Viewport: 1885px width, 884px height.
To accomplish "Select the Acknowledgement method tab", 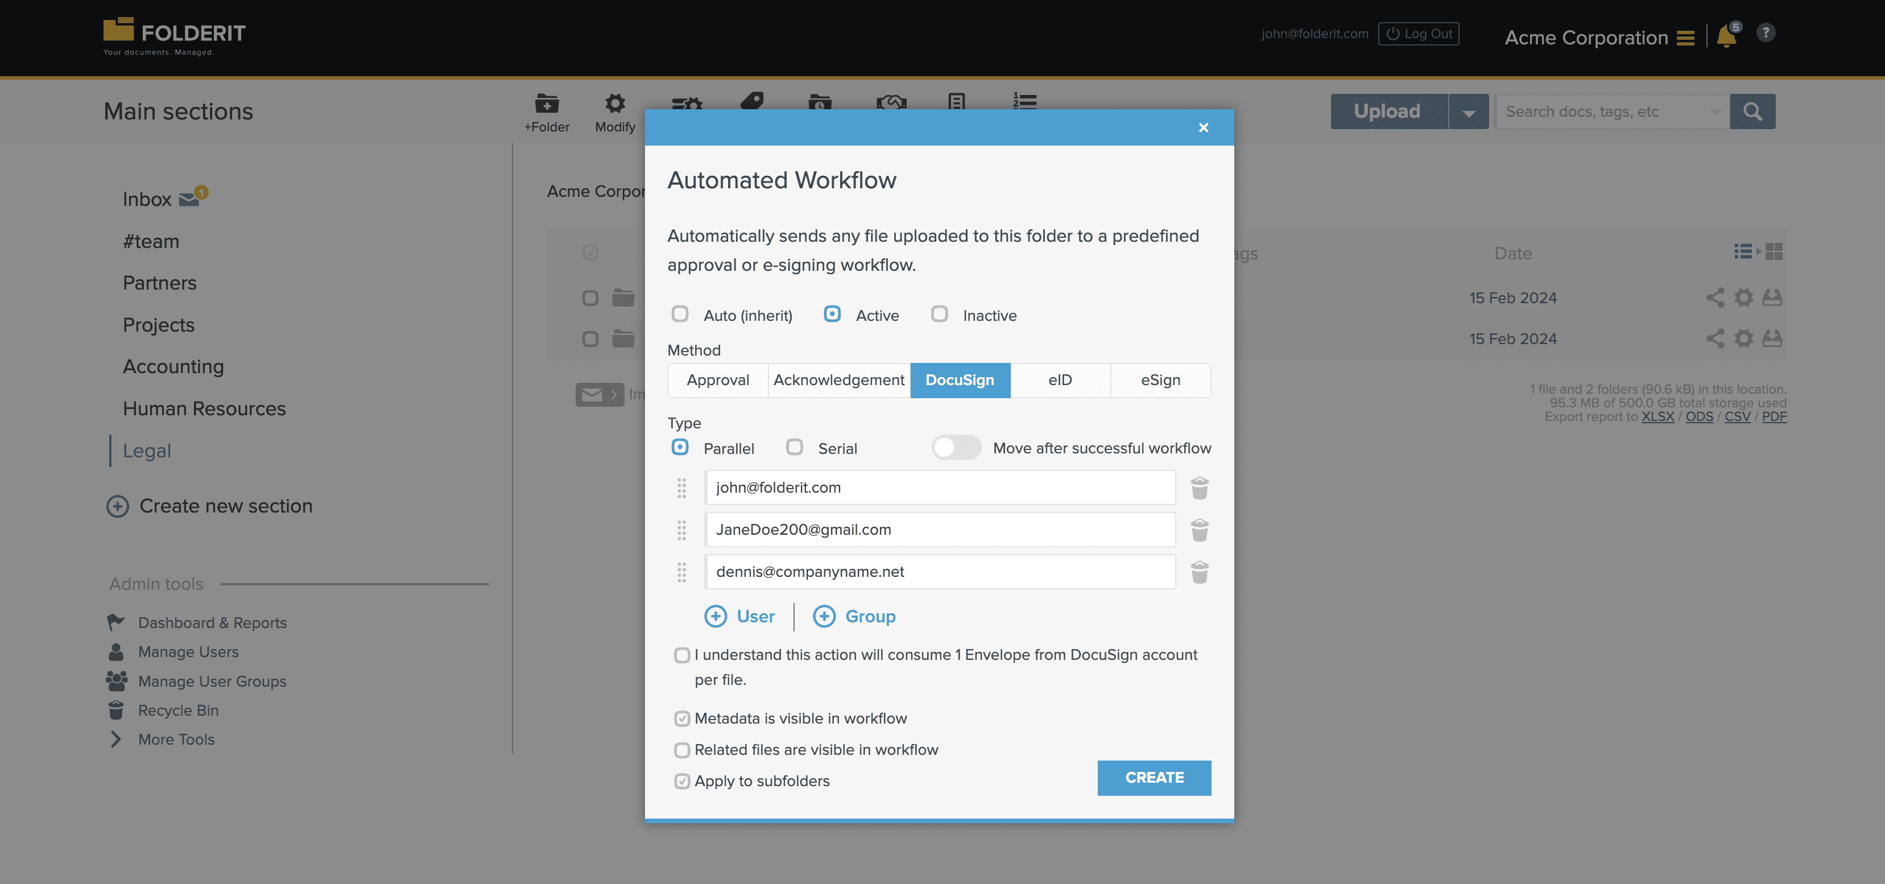I will (838, 381).
